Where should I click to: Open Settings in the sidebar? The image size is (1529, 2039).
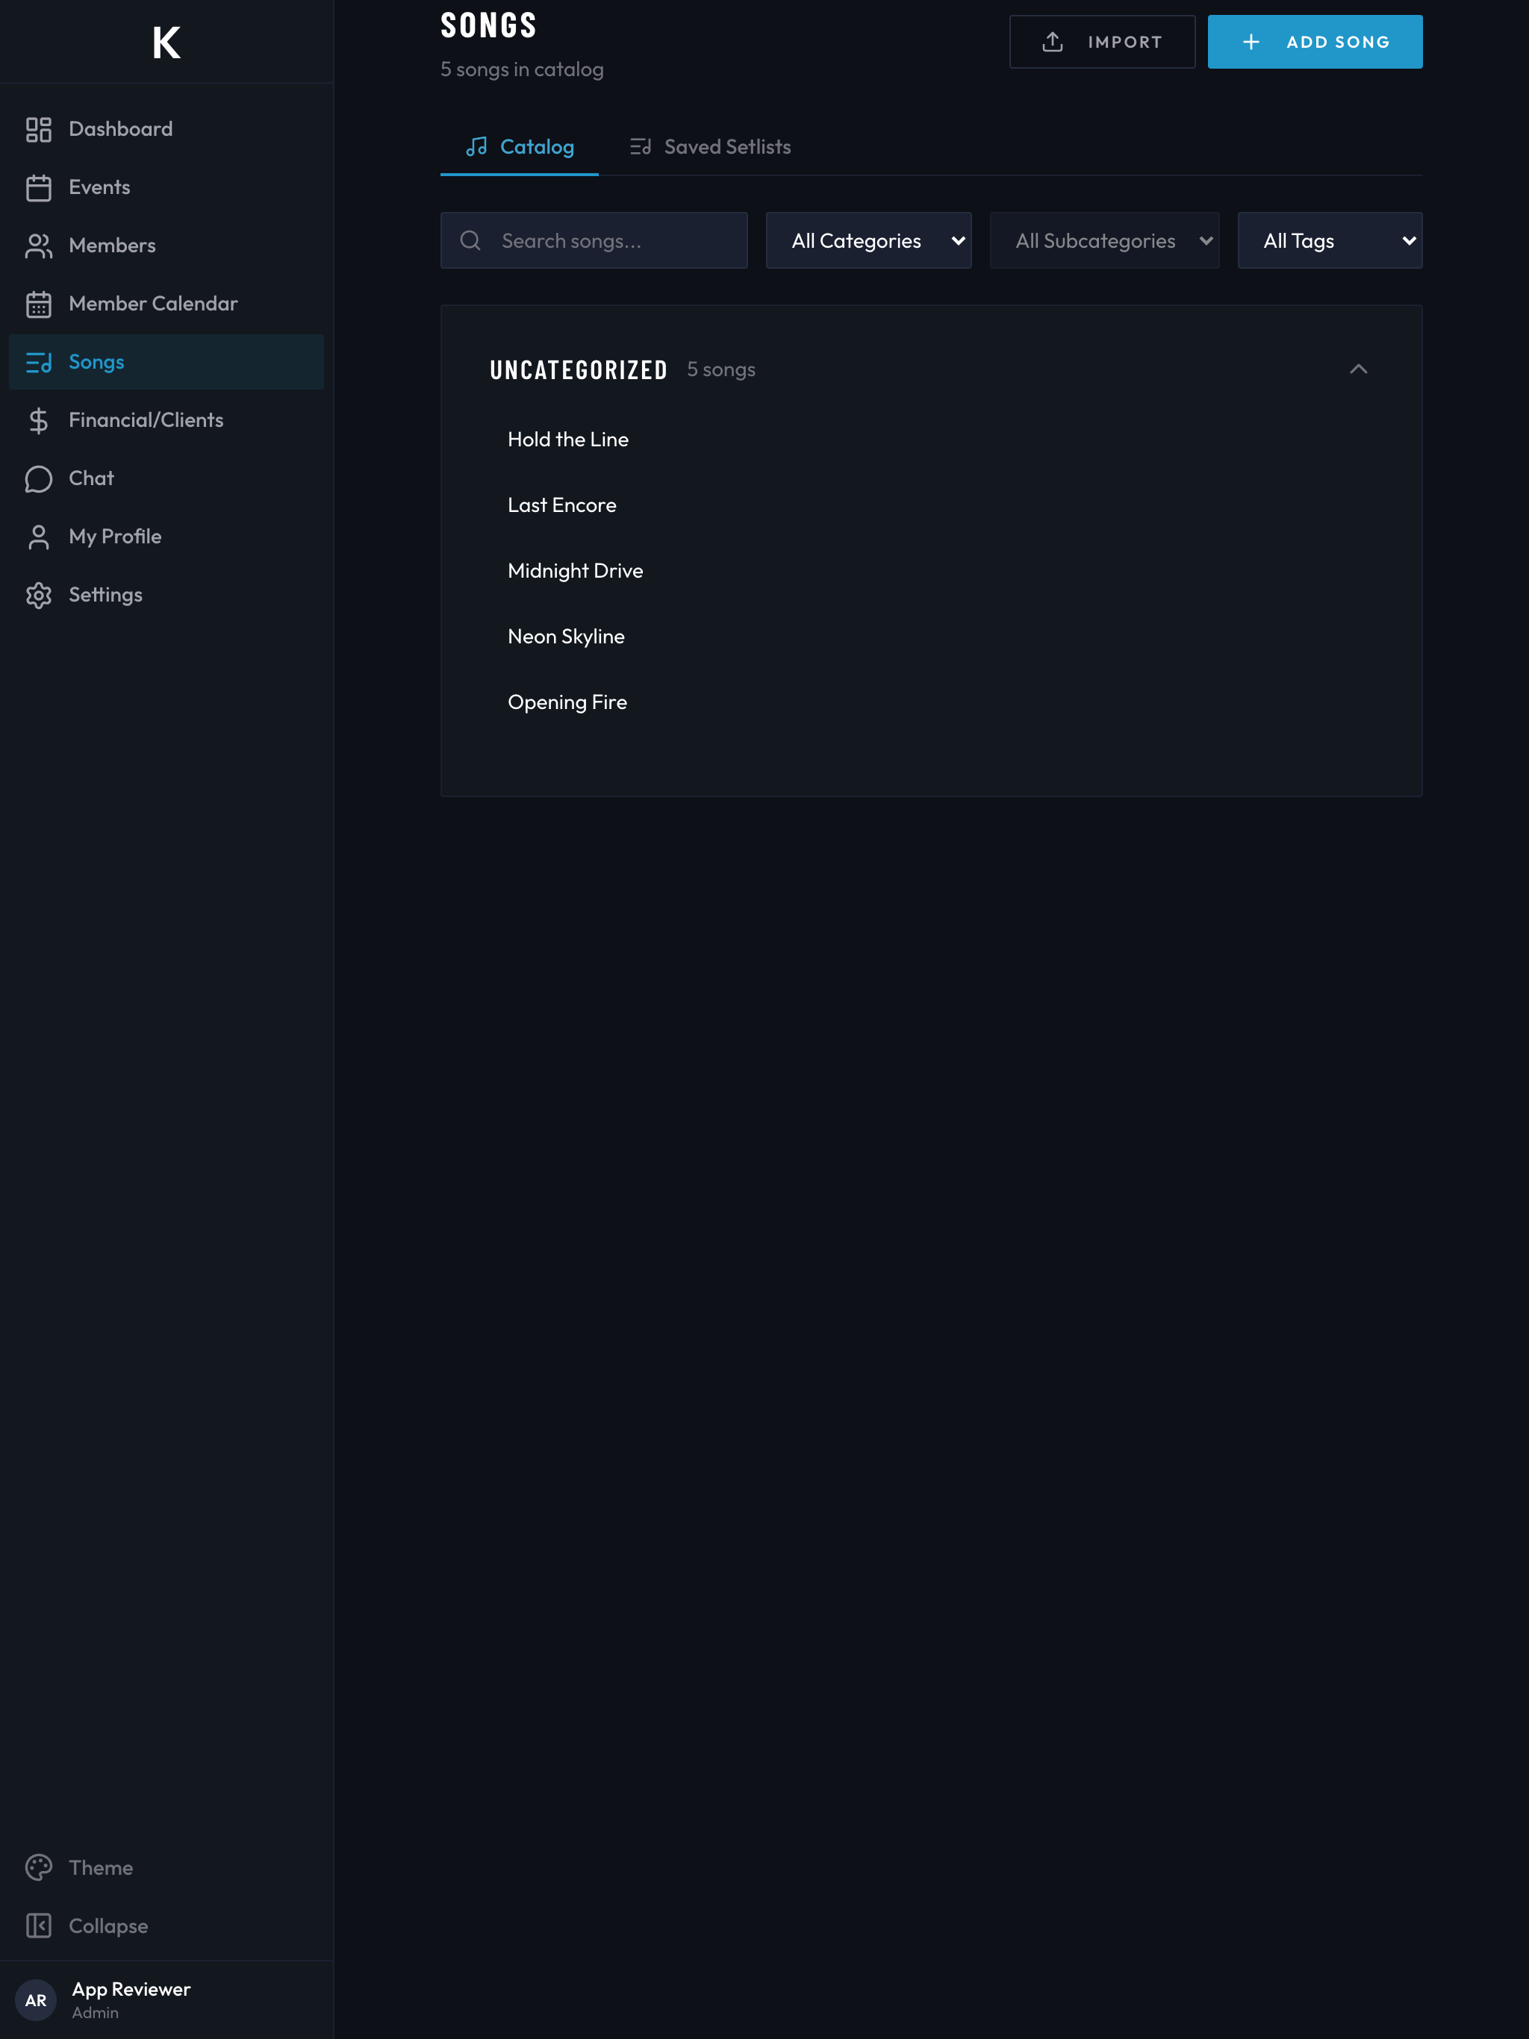pos(166,595)
